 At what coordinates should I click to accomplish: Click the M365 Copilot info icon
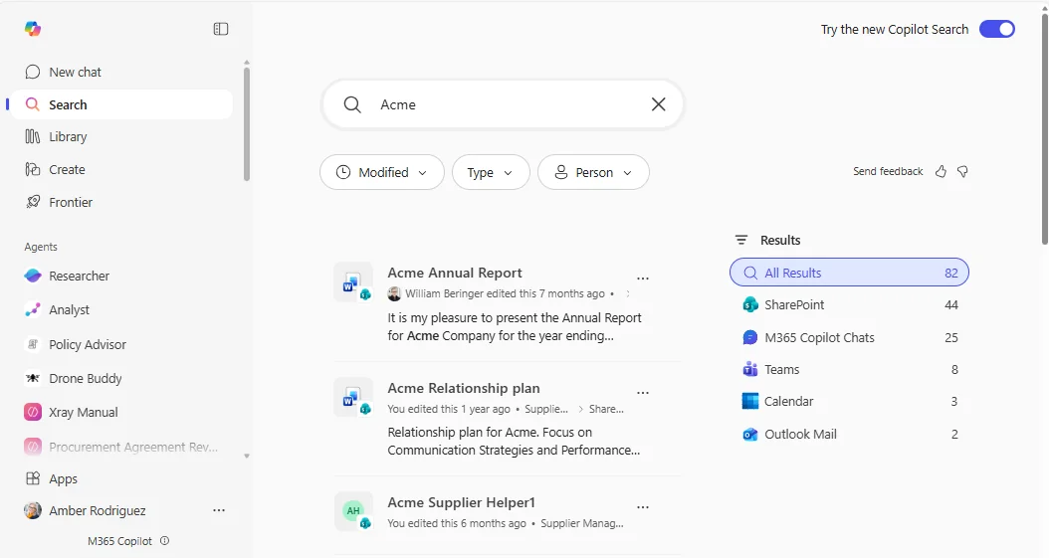(x=165, y=541)
